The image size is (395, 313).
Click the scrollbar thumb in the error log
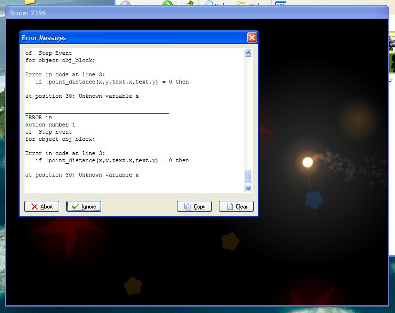pos(248,177)
